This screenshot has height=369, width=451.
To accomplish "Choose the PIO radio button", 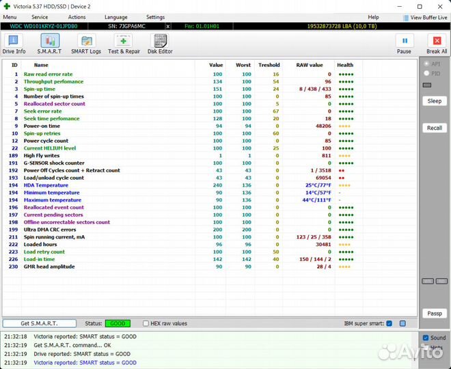I will coord(427,72).
